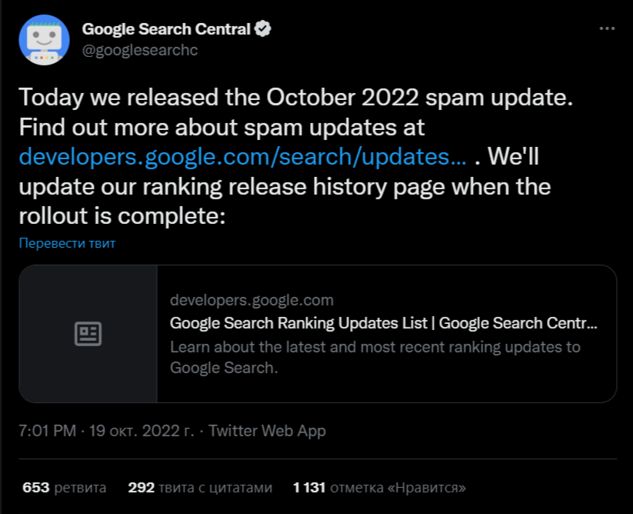Click the Google Search Central avatar
633x514 pixels.
coord(43,39)
